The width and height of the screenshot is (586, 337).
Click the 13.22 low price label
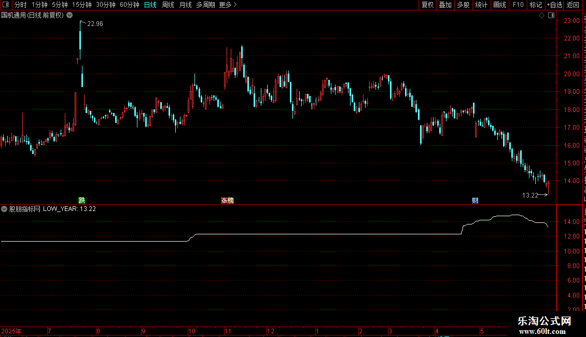click(x=530, y=195)
